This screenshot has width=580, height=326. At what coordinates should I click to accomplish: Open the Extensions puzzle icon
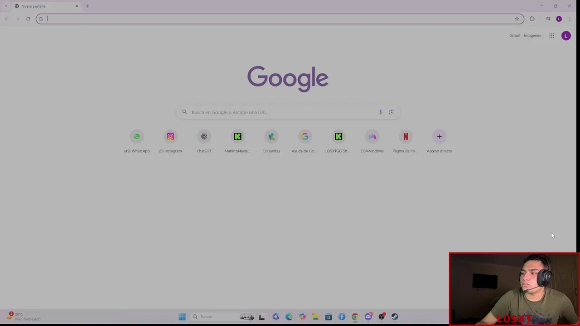click(x=532, y=19)
